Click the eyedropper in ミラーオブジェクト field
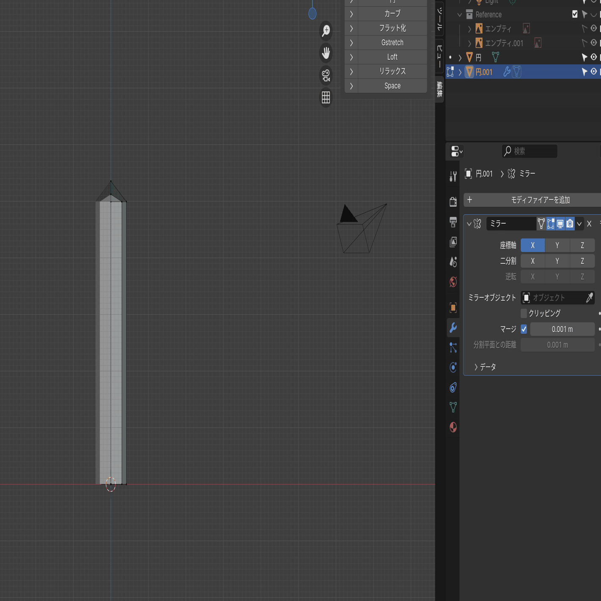 point(589,298)
